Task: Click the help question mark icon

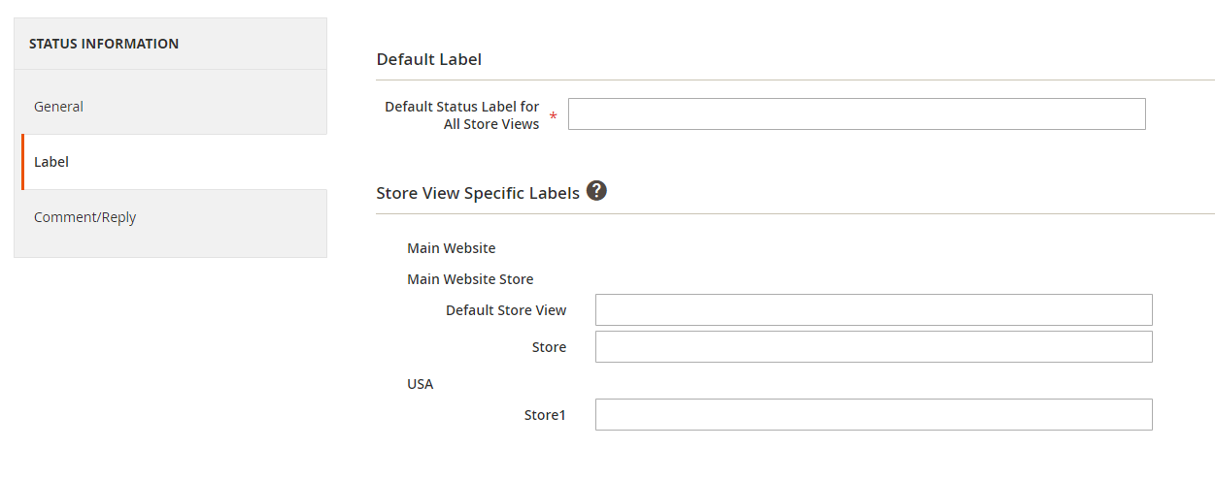Action: 596,191
